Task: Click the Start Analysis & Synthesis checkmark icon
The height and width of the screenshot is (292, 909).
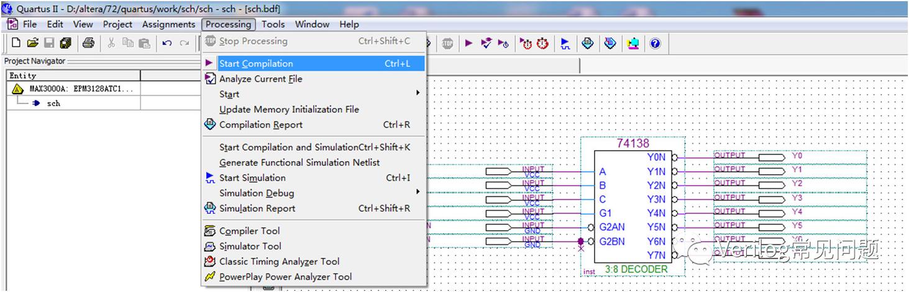Action: (486, 43)
